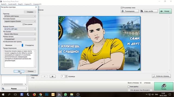This screenshot has height=97, width=174.
Task: Cancel the printer settings dialog
Action: click(x=30, y=71)
